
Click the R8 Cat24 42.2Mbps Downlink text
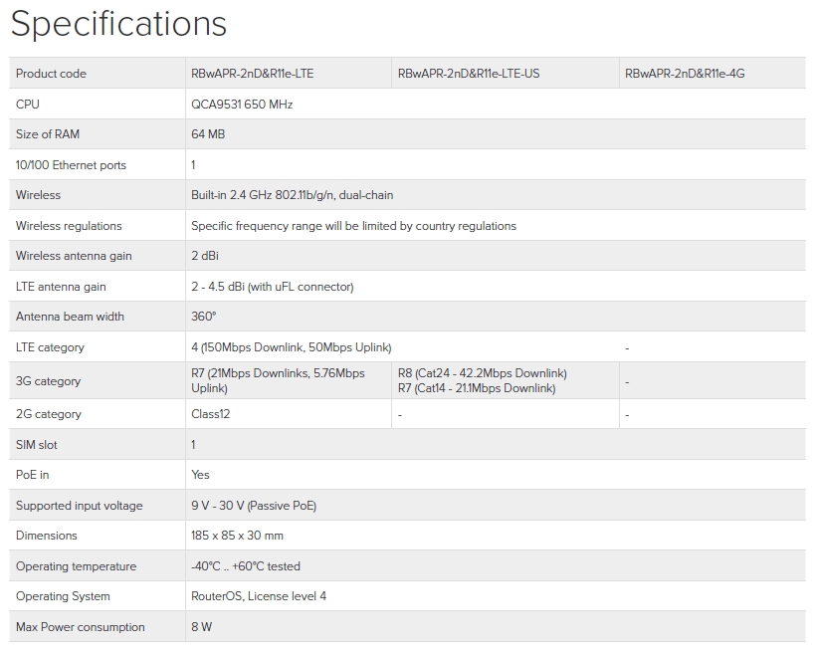[482, 373]
